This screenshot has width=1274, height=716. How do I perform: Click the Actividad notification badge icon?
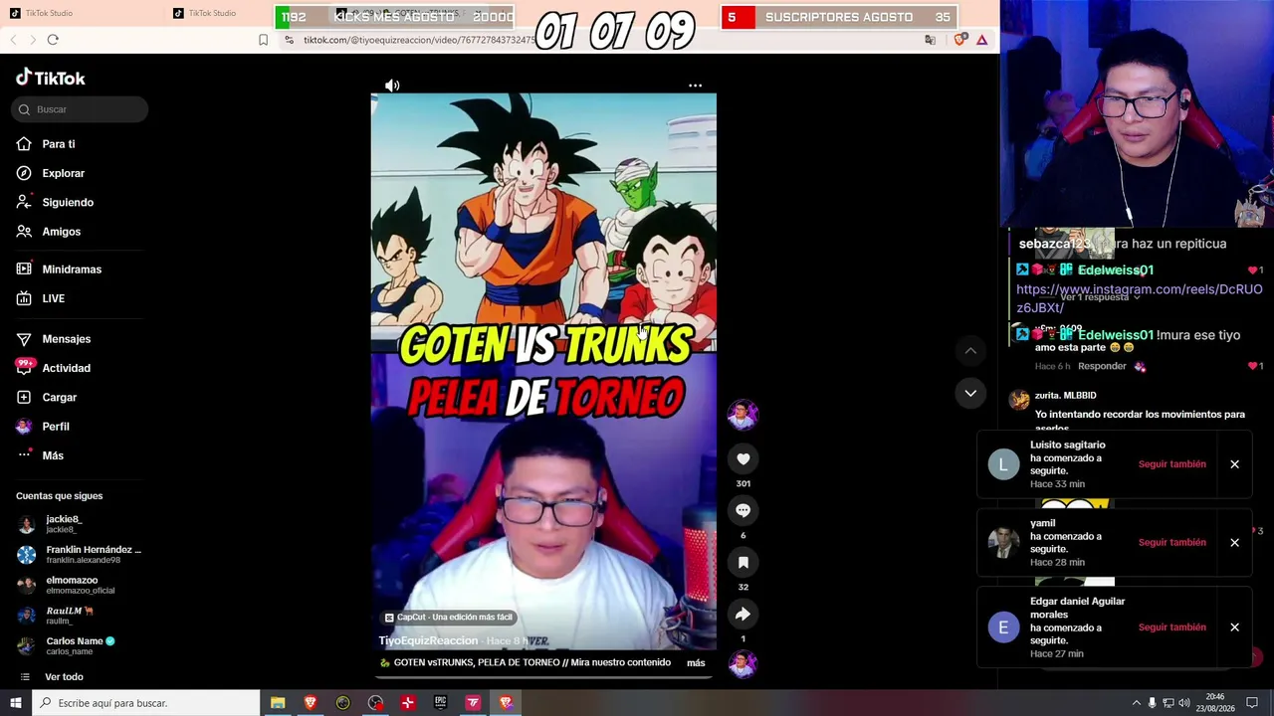[x=24, y=368]
